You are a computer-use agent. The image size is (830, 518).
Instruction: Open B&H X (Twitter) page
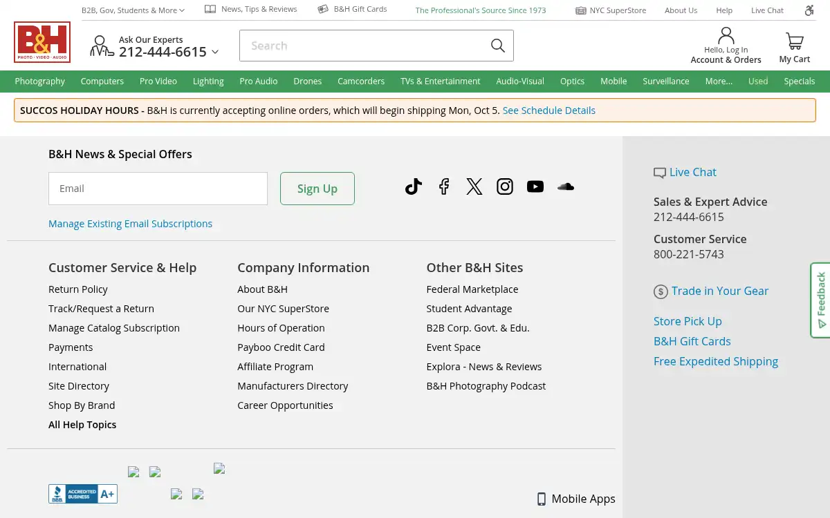[474, 186]
